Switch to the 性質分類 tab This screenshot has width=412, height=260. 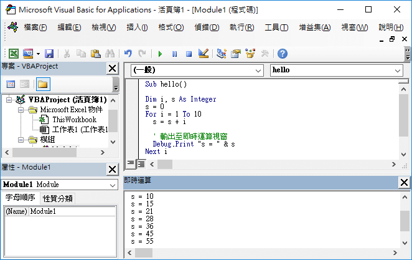click(x=57, y=199)
